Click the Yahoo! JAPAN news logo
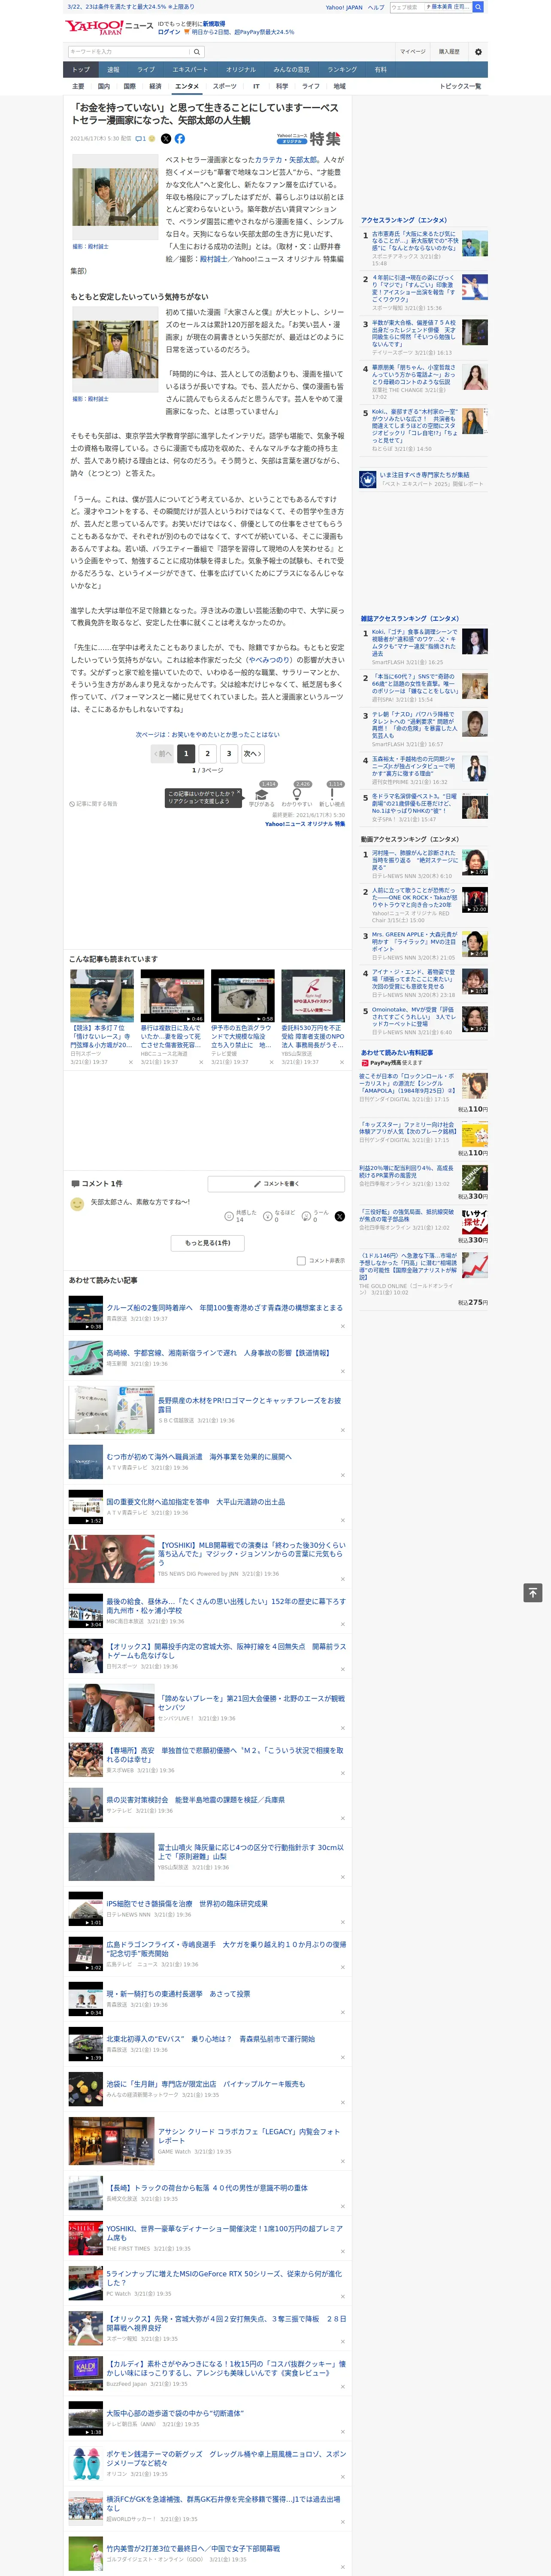The image size is (551, 2576). pos(109,27)
